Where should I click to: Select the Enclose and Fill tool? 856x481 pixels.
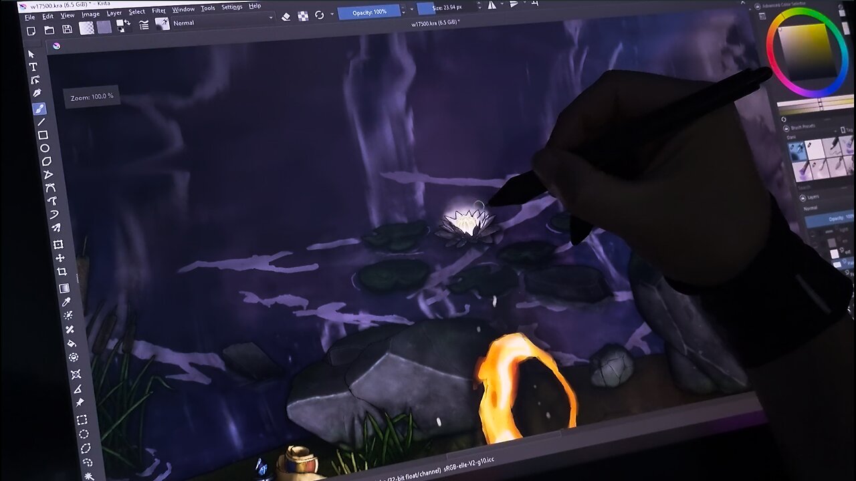click(74, 357)
